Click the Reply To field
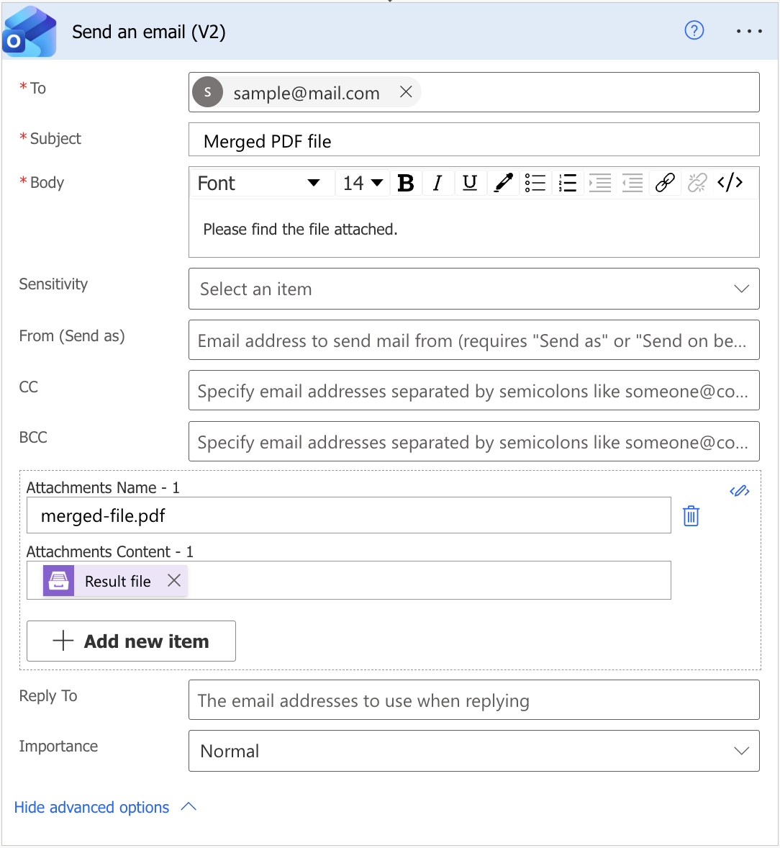The height and width of the screenshot is (848, 780). pos(474,700)
